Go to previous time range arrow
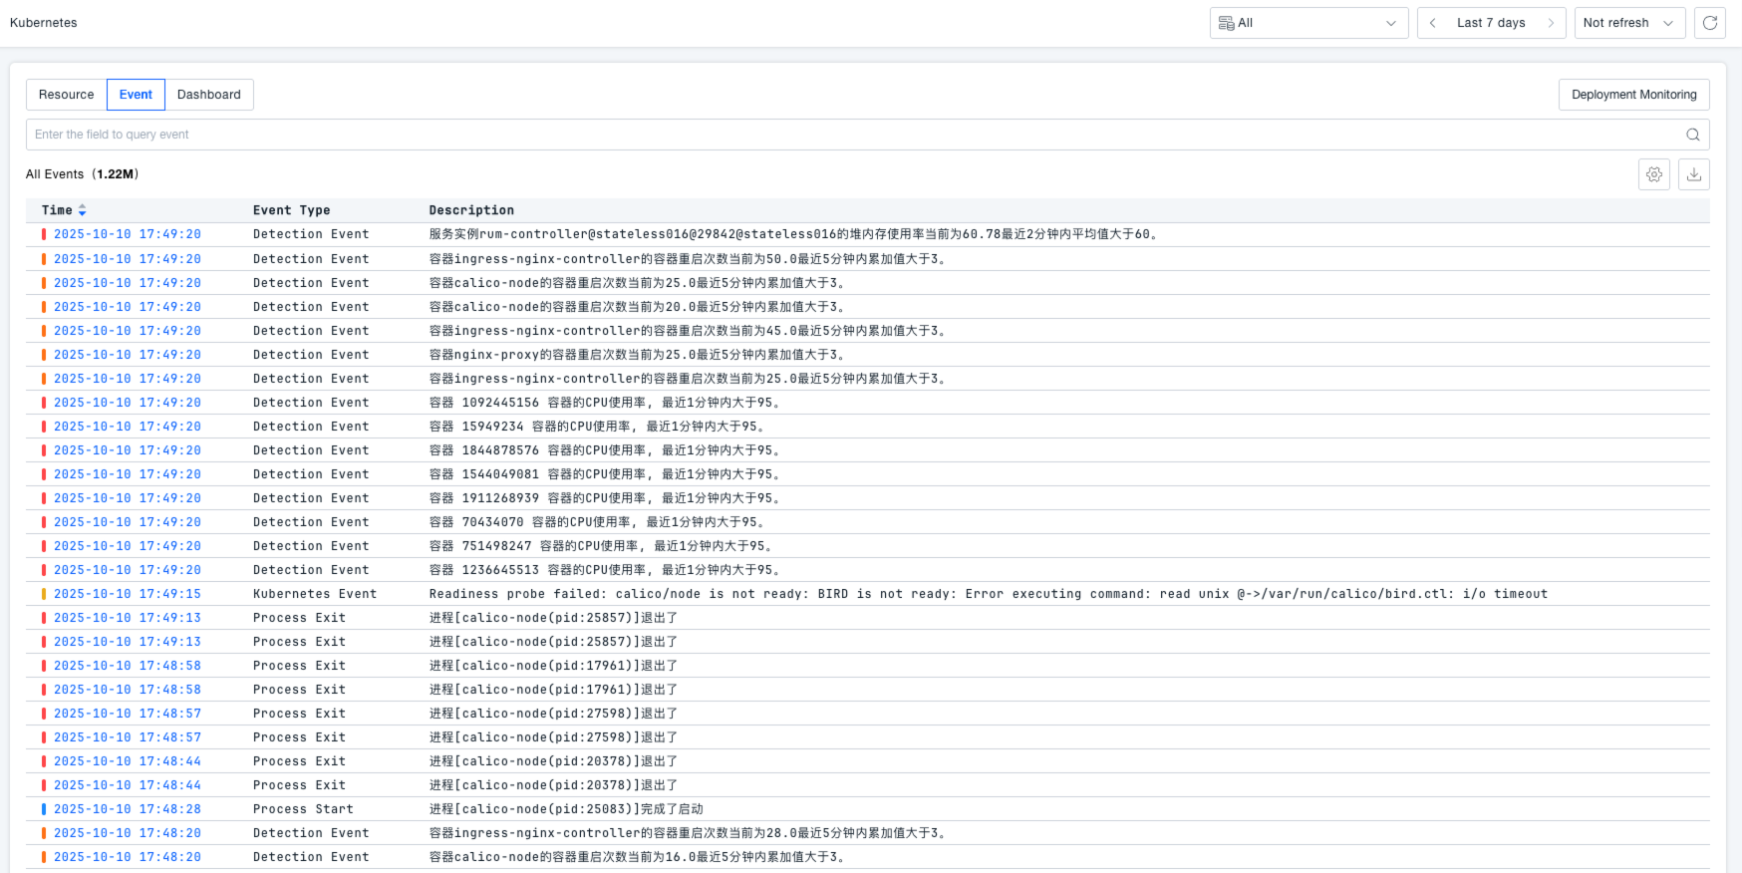The width and height of the screenshot is (1742, 873). (1433, 23)
